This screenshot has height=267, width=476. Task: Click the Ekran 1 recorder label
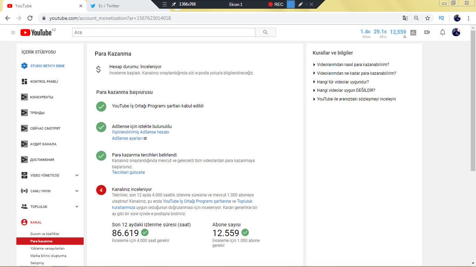pyautogui.click(x=236, y=4)
